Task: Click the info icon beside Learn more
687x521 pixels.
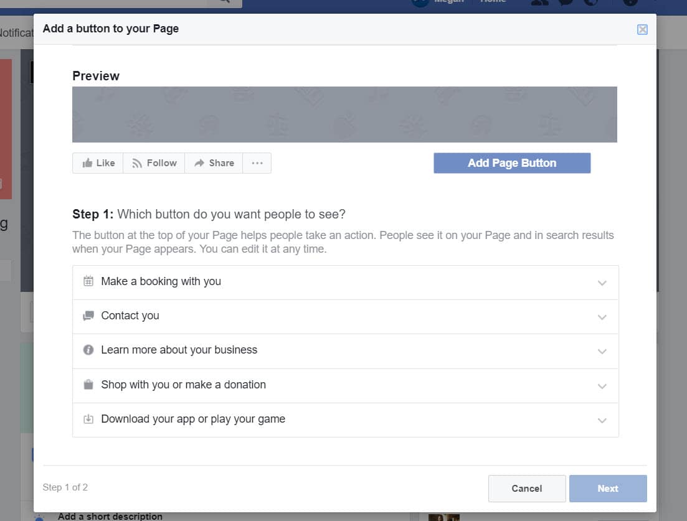Action: [x=88, y=350]
